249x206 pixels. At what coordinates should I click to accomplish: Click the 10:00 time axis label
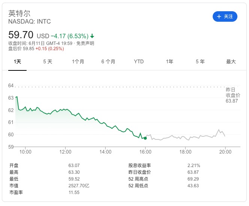point(25,152)
